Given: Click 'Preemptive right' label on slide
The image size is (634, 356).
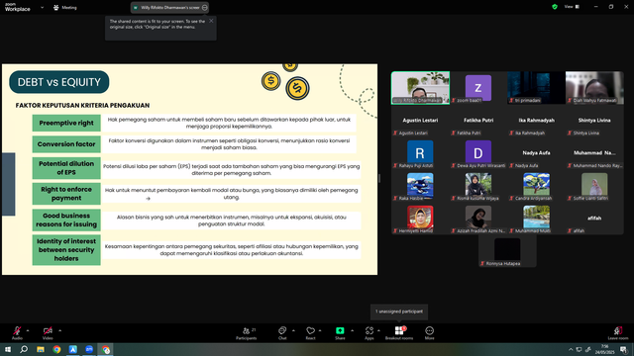Looking at the screenshot, I should pyautogui.click(x=66, y=123).
